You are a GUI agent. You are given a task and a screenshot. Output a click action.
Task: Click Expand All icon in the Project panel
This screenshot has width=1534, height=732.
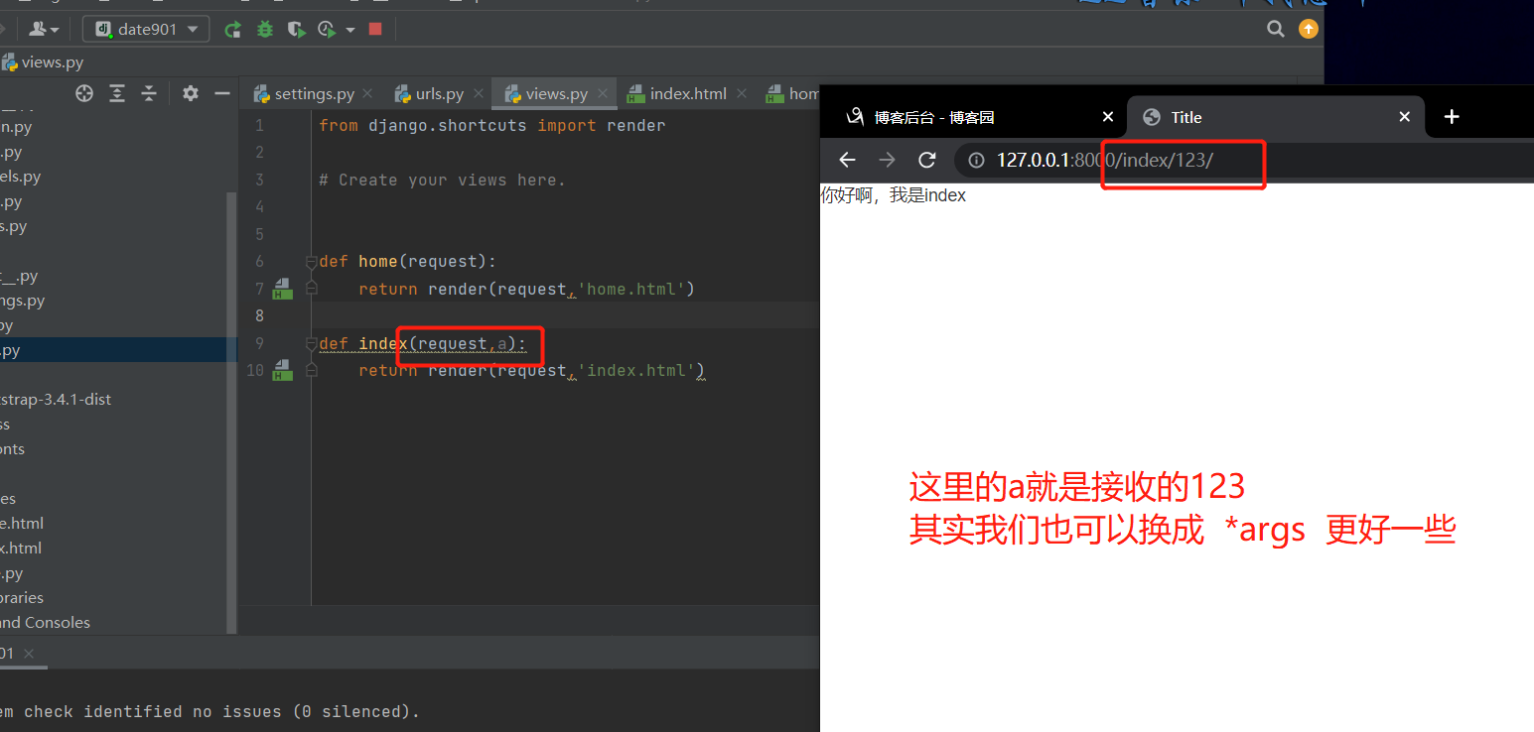[117, 93]
